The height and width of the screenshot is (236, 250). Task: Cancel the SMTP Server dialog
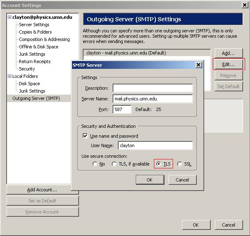(182, 180)
